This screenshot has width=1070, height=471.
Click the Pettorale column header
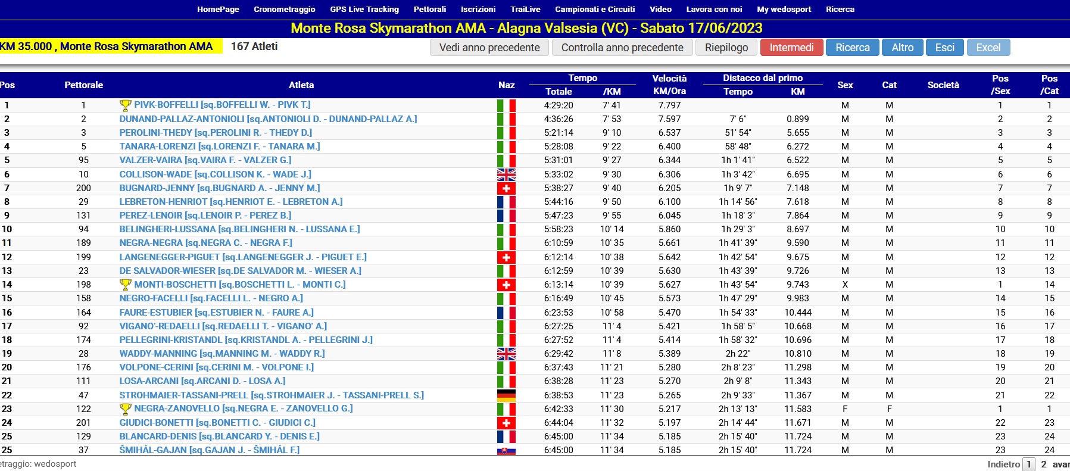83,85
